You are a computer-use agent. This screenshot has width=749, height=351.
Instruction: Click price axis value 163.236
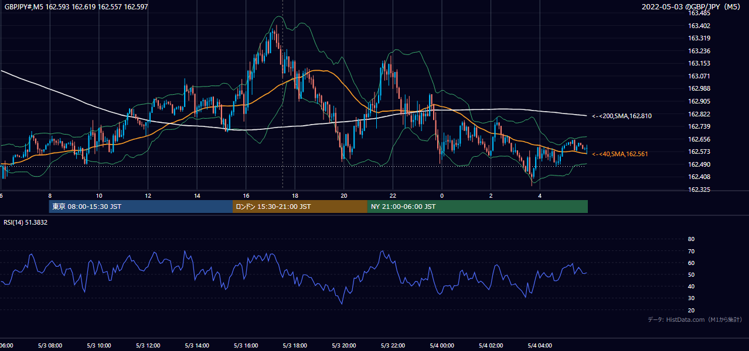[x=699, y=51]
